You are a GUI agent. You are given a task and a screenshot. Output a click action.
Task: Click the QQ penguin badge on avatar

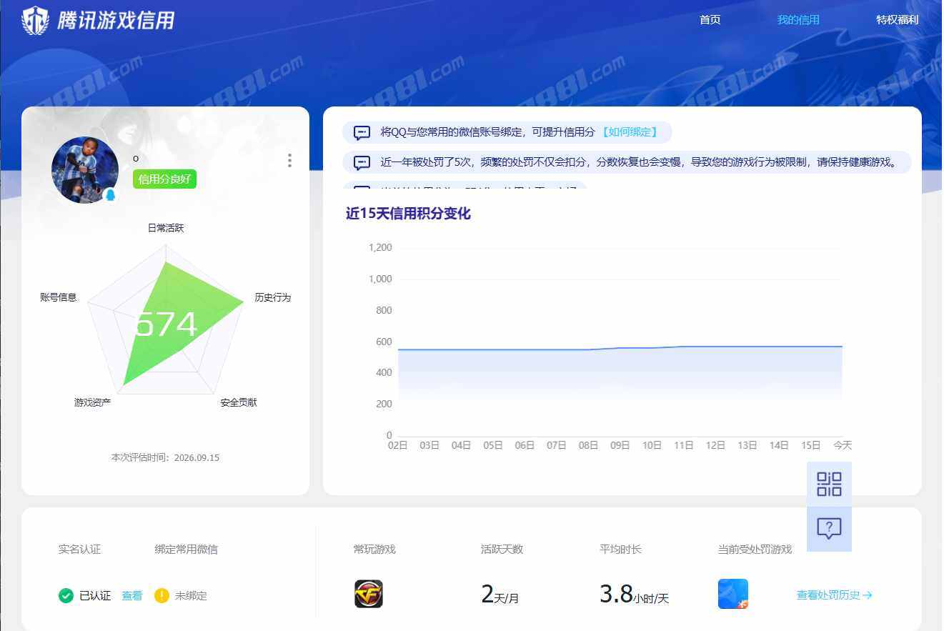110,195
